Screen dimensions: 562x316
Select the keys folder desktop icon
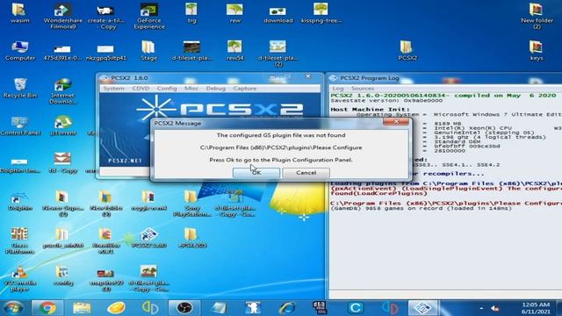pos(537,51)
